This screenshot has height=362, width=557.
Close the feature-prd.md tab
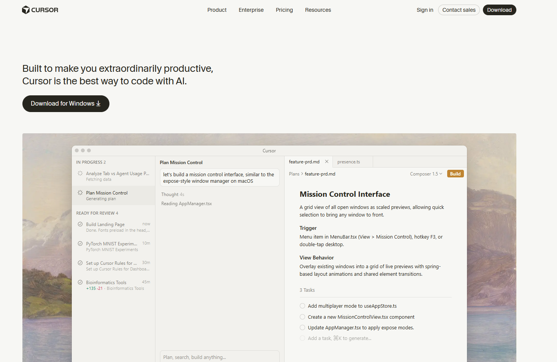pyautogui.click(x=327, y=161)
